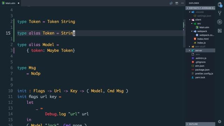Open .gitignore in the explorer

[x=200, y=62]
